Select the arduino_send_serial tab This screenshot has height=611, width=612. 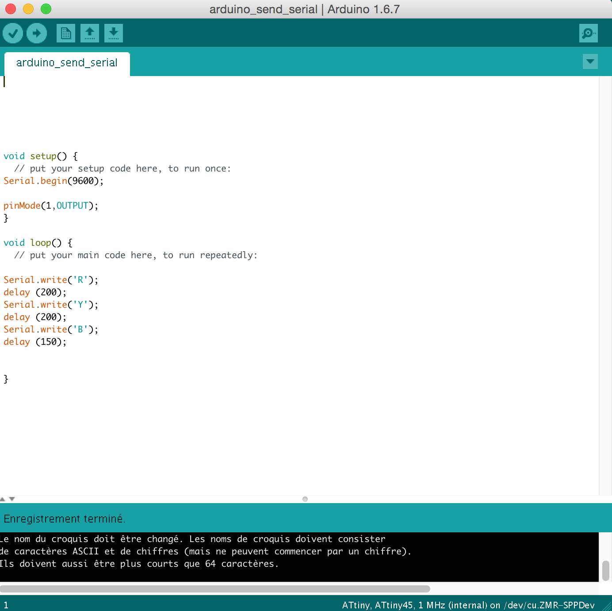pyautogui.click(x=67, y=63)
